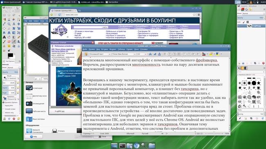Viewport: 266px width, 149px height.
Task: Toggle lock alpha channel icon in Layers
Action: click(x=248, y=22)
